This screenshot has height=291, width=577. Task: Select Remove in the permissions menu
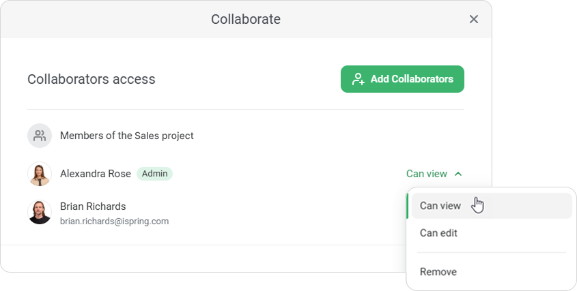(438, 272)
